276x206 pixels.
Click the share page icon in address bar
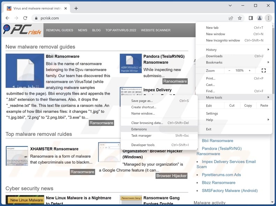click(x=231, y=18)
